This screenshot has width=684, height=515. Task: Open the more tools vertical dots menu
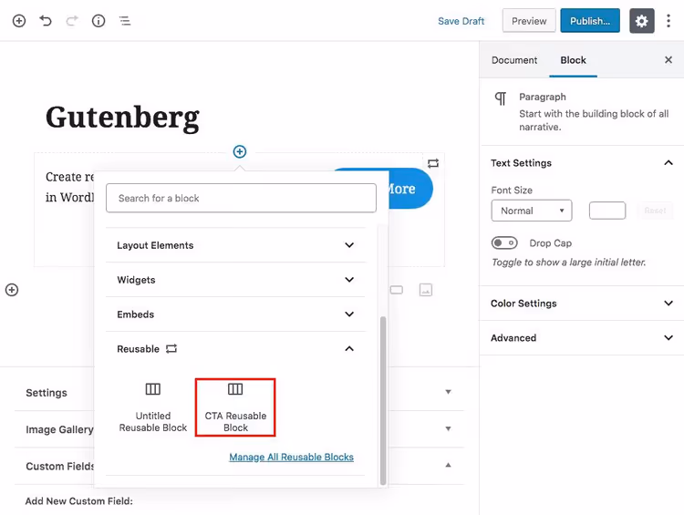coord(668,20)
